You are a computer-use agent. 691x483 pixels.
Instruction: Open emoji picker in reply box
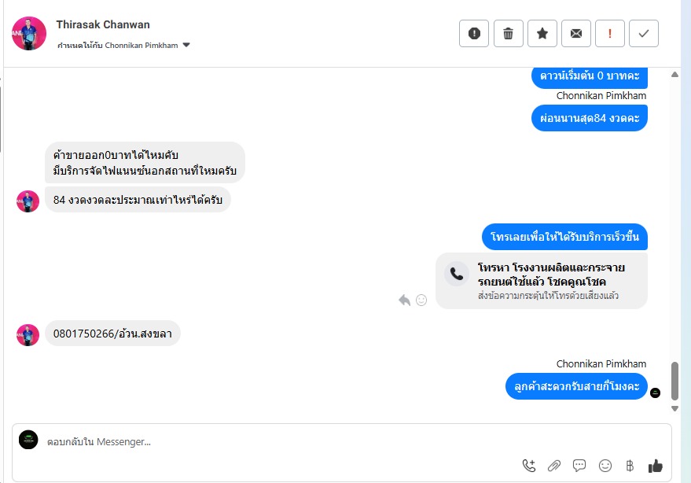click(x=605, y=466)
